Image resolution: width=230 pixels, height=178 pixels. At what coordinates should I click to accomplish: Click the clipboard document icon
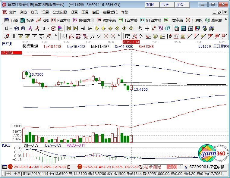click(23, 28)
